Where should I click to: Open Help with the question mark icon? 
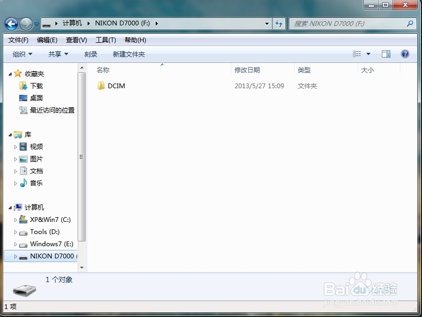(x=405, y=54)
